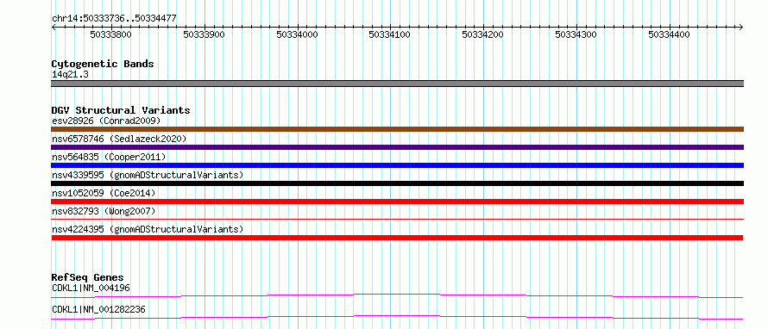Screen dimensions: 768x329
Task: Select the black nsv4339595 gnomAD variant bar
Action: tap(397, 183)
